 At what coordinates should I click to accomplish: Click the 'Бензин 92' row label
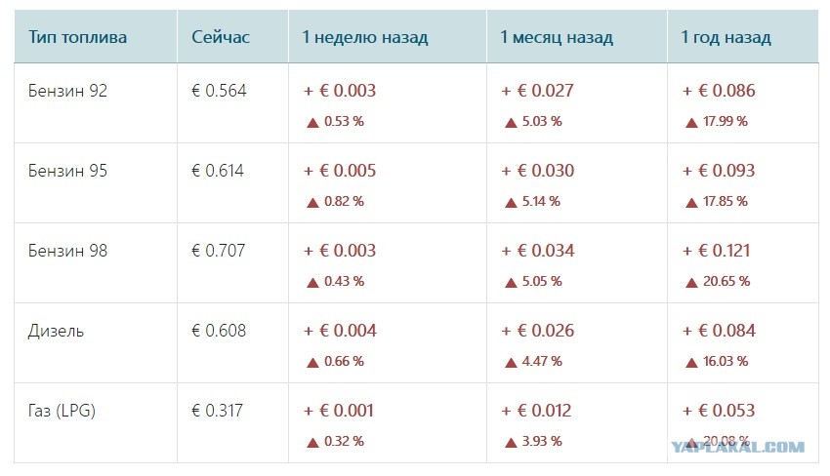(67, 91)
